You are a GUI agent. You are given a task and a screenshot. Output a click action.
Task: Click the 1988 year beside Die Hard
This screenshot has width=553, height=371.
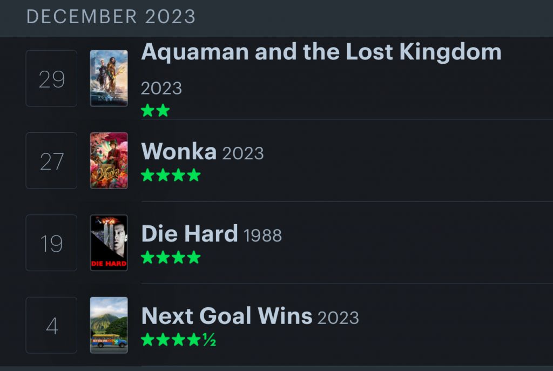tap(262, 235)
